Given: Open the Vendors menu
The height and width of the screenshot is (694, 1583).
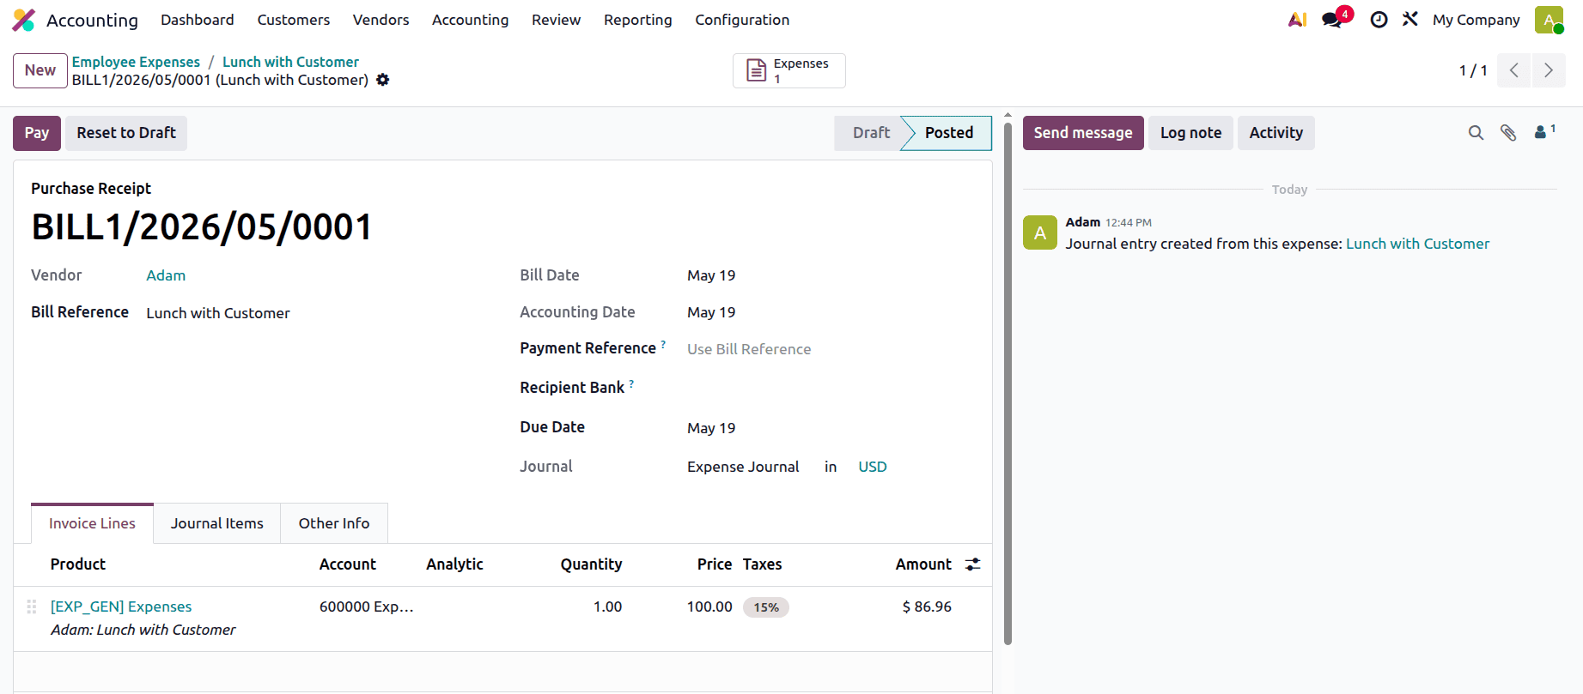Looking at the screenshot, I should (x=381, y=20).
